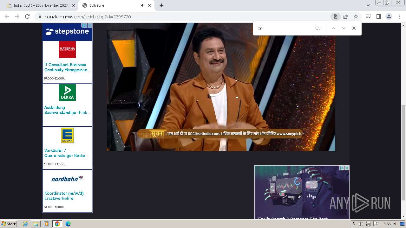Open Ausbildung Sachverständiger job ad
406x228 pixels.
click(x=67, y=110)
